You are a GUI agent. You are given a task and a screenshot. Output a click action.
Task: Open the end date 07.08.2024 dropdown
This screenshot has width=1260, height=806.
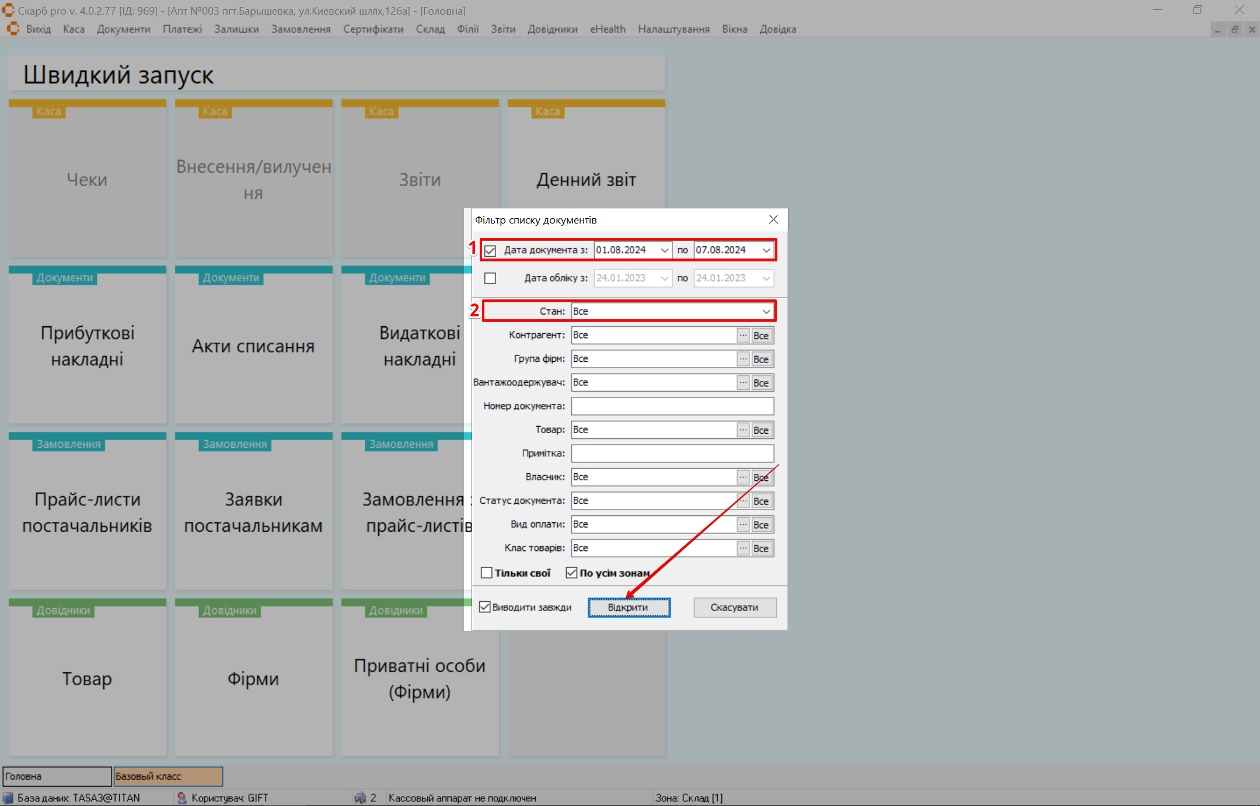(x=766, y=250)
